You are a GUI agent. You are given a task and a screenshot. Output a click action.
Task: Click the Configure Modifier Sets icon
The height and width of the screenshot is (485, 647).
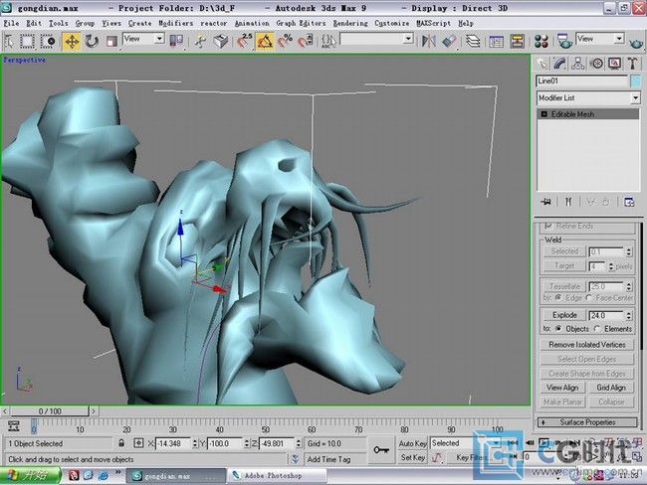pyautogui.click(x=629, y=202)
